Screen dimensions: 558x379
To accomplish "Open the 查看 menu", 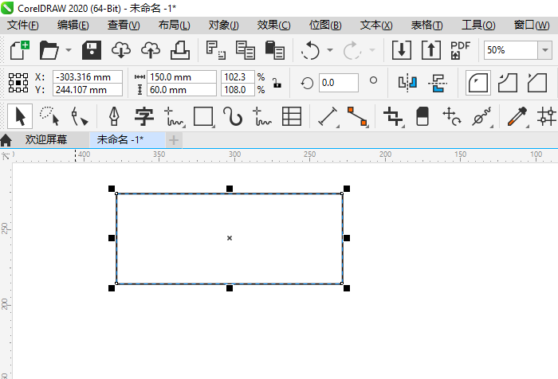I will coord(124,25).
